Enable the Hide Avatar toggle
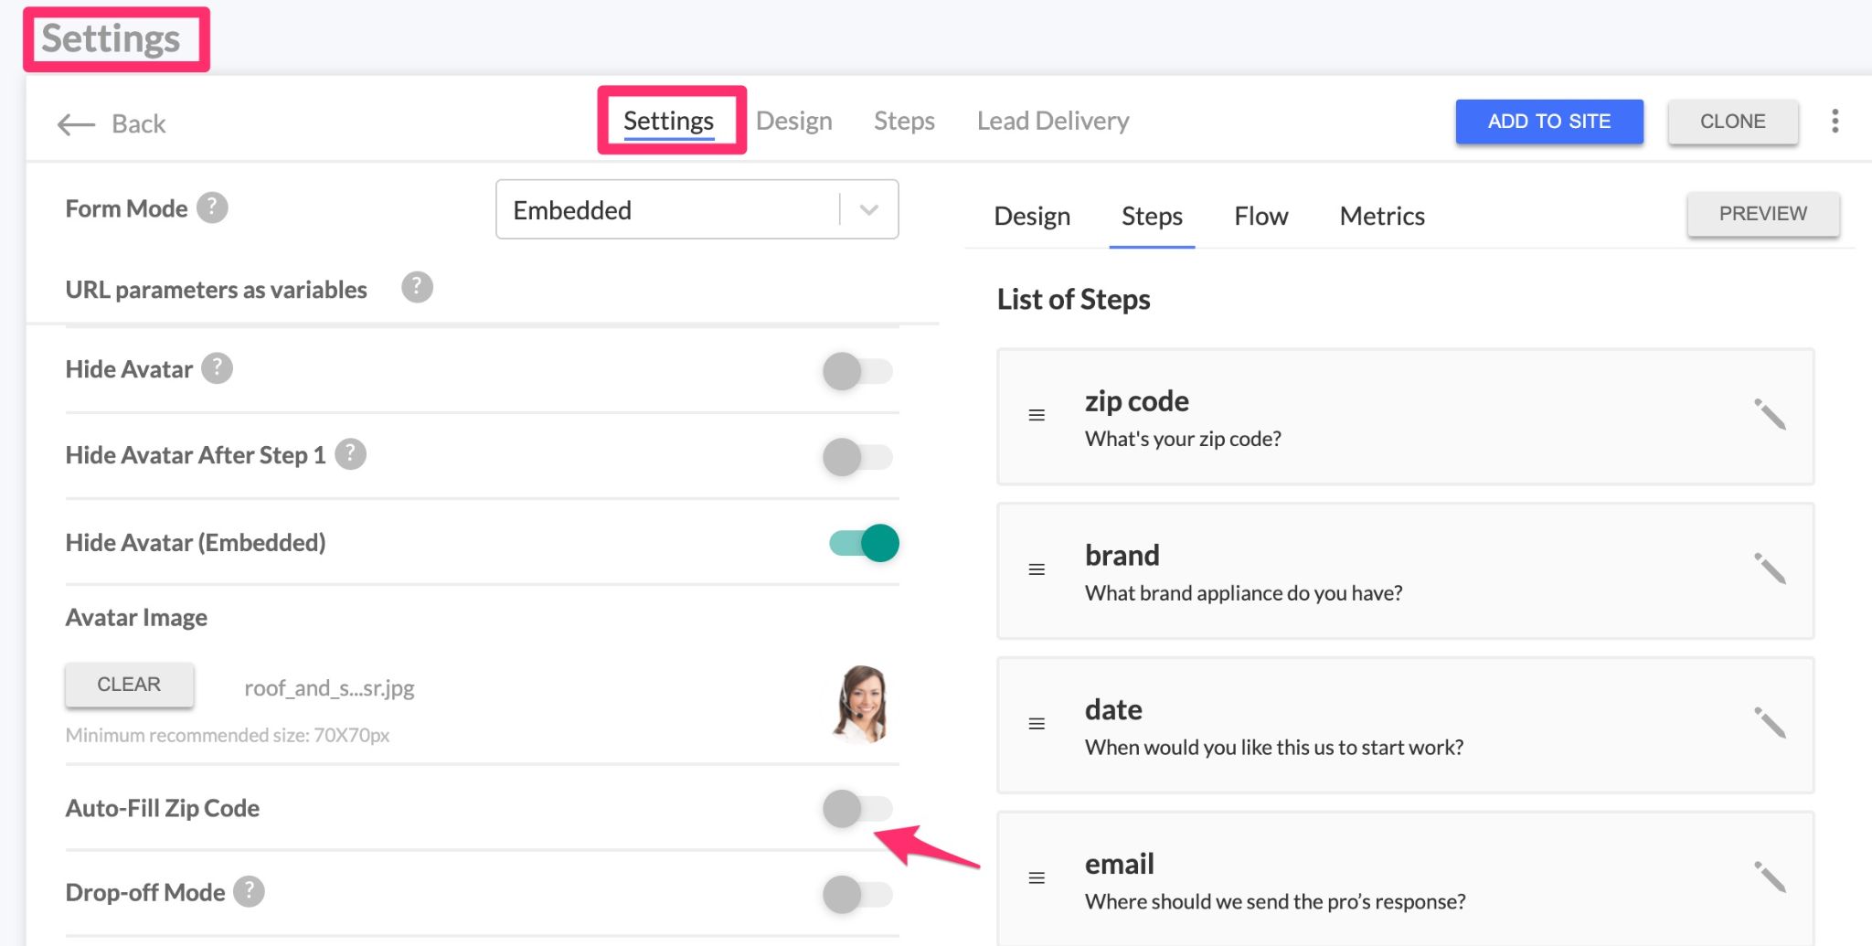 point(856,371)
